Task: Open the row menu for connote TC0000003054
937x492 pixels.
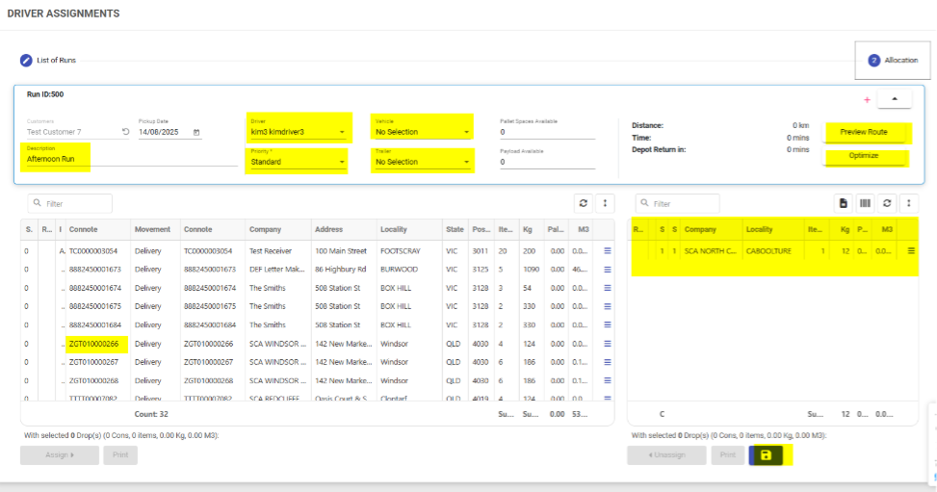Action: [607, 250]
